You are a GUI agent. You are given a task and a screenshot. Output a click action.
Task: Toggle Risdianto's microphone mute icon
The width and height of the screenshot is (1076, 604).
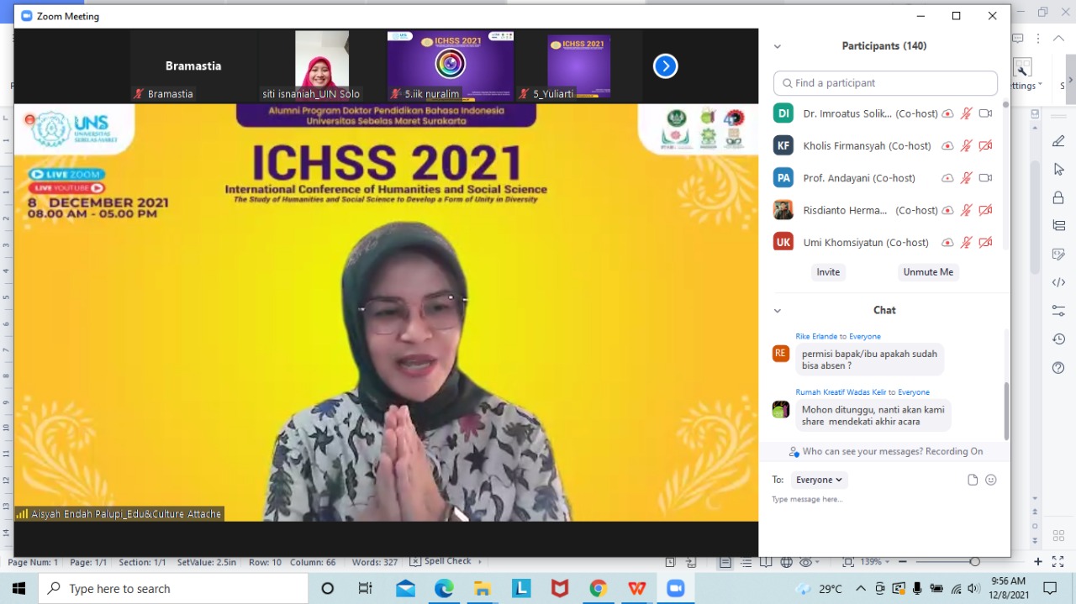coord(966,210)
